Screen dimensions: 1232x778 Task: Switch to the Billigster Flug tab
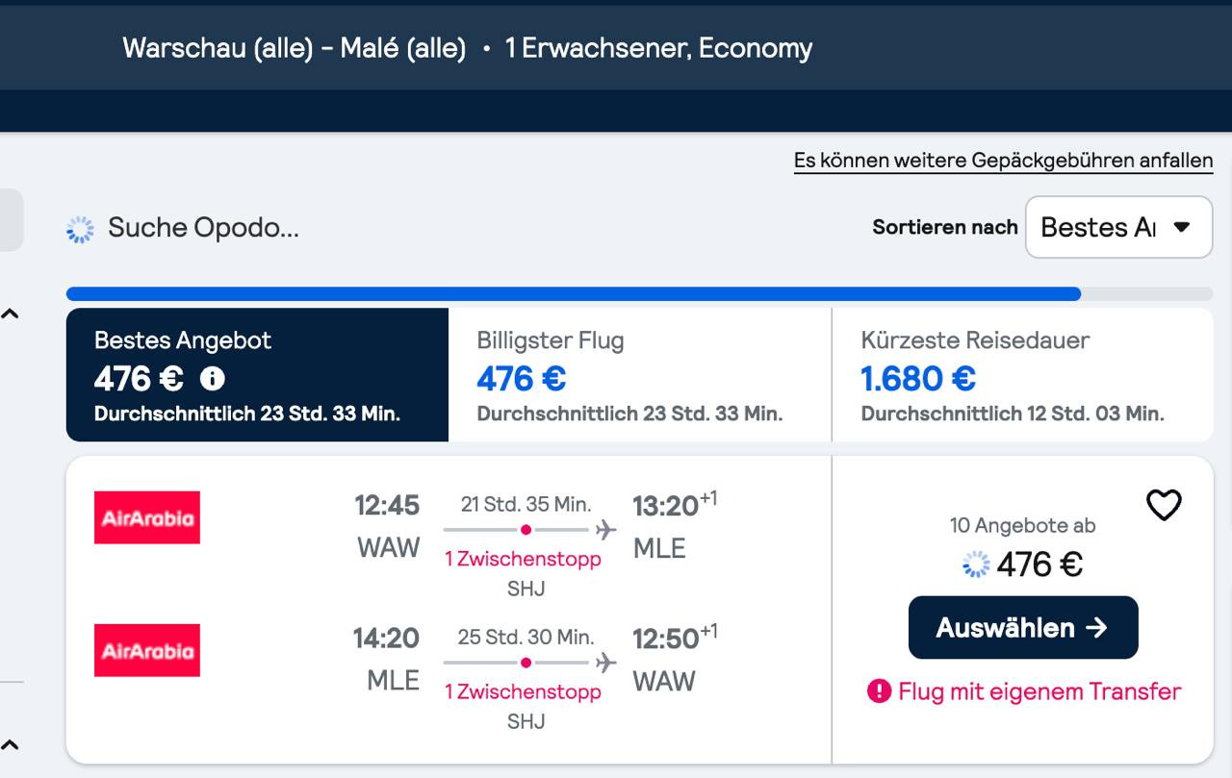640,375
